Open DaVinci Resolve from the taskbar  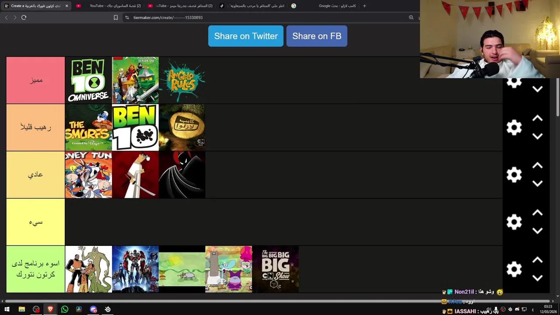tap(79, 309)
